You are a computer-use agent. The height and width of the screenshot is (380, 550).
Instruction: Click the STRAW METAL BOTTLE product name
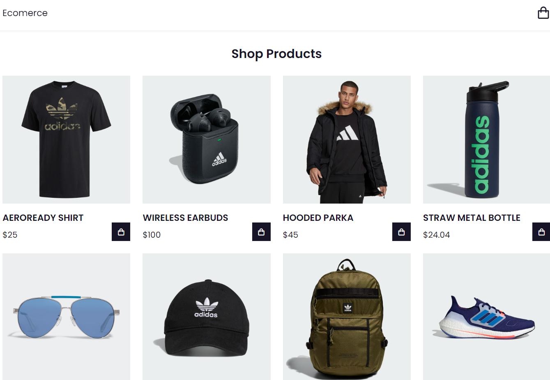coord(472,218)
